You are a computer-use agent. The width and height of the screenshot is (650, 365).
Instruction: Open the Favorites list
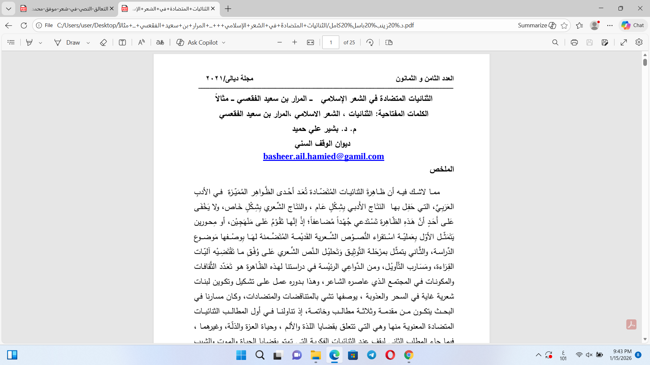click(579, 25)
